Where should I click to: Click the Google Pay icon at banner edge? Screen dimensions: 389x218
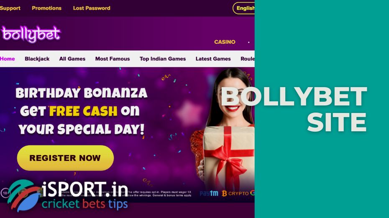click(x=252, y=193)
